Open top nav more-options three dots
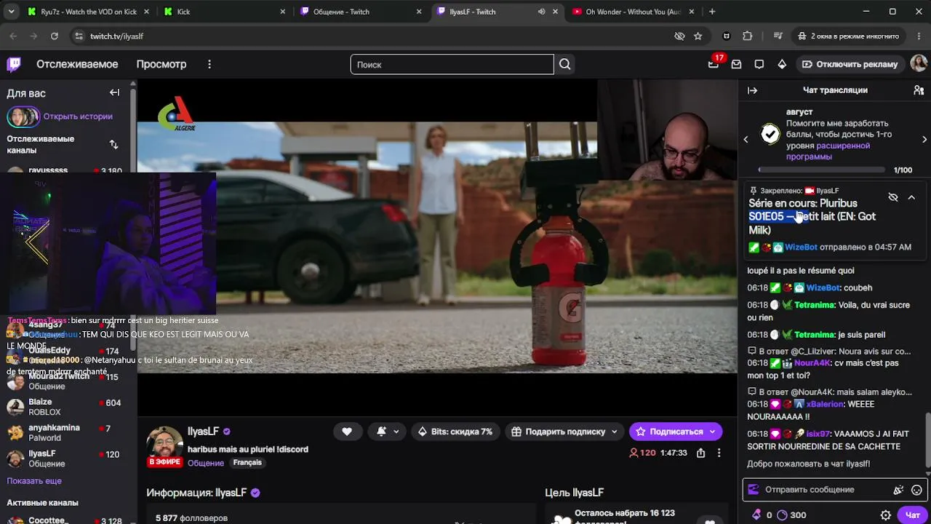Screen dimensions: 931x524 point(209,64)
